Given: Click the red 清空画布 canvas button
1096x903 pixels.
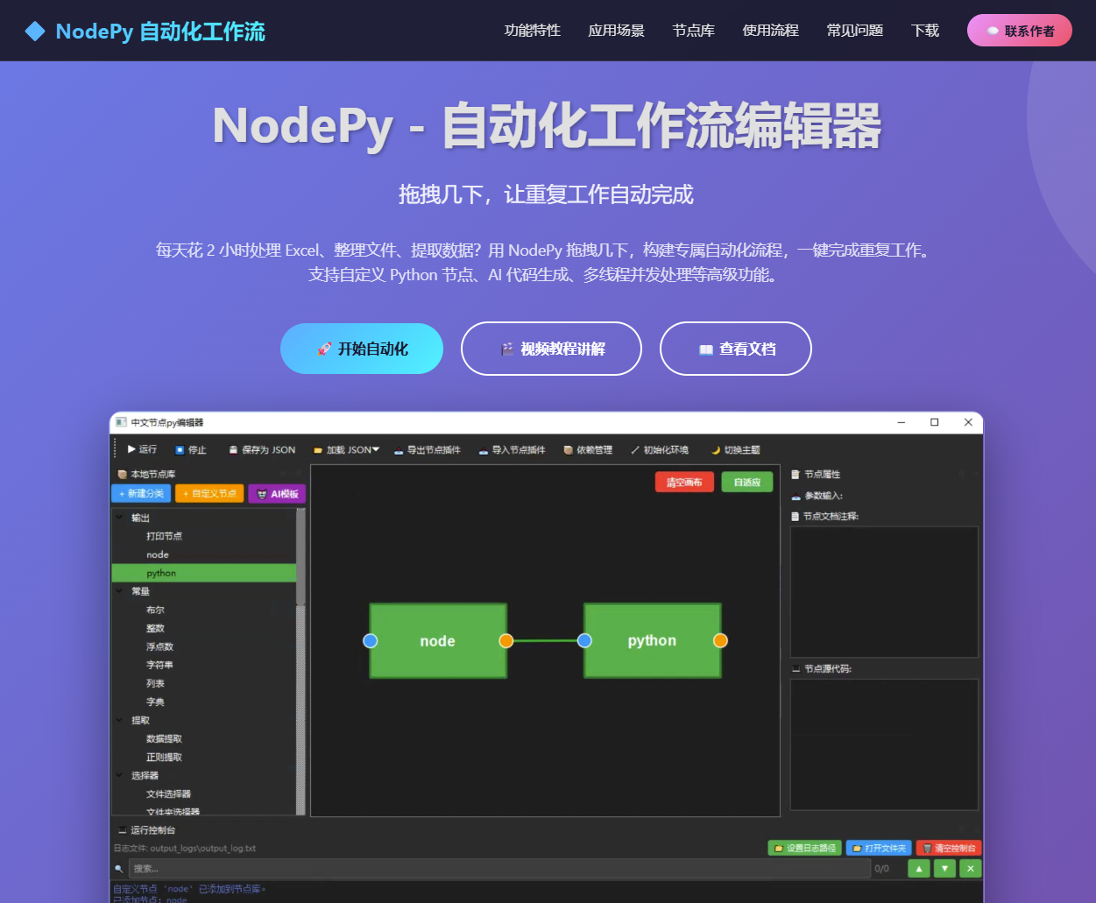Looking at the screenshot, I should pyautogui.click(x=684, y=483).
